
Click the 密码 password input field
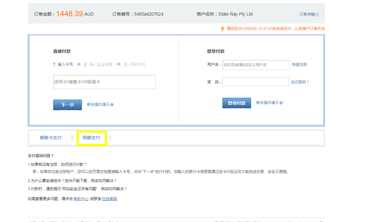(x=256, y=81)
